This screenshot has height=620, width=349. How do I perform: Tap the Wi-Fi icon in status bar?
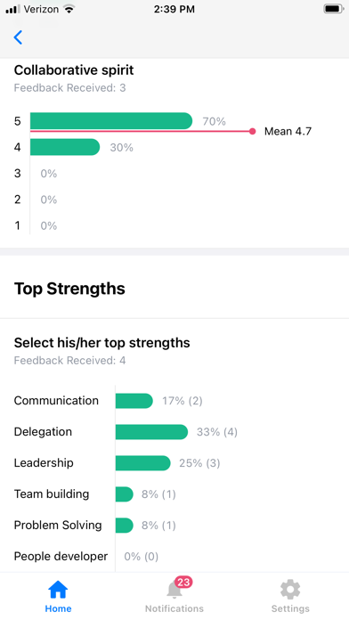coord(69,9)
